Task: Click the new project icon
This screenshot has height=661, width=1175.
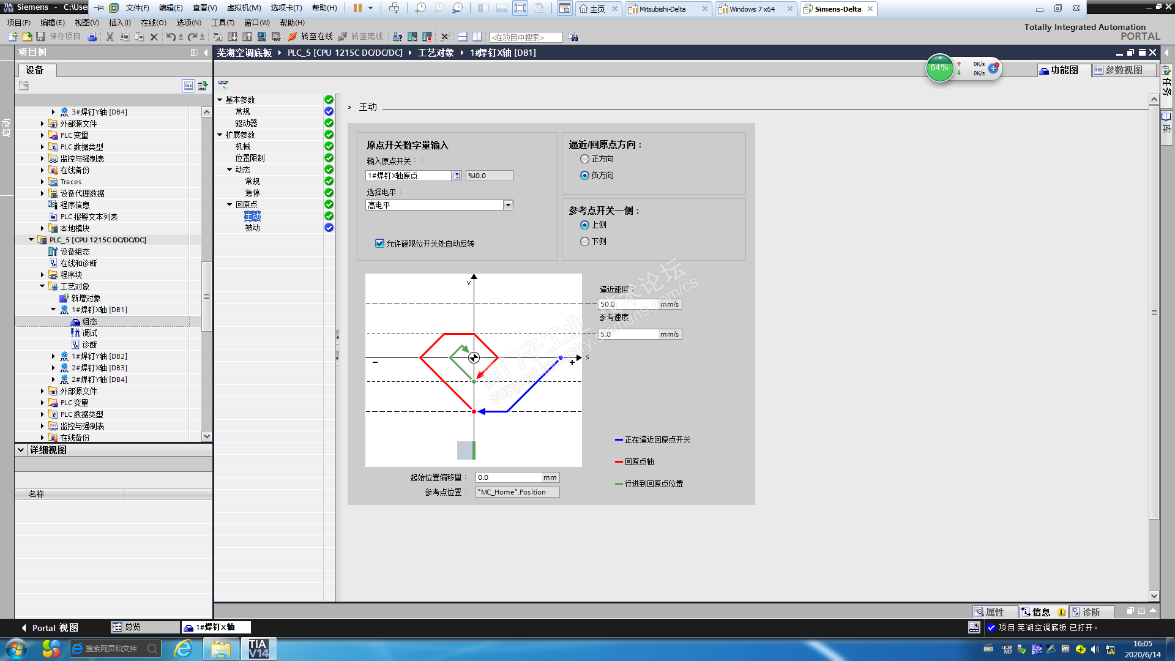Action: (x=13, y=37)
